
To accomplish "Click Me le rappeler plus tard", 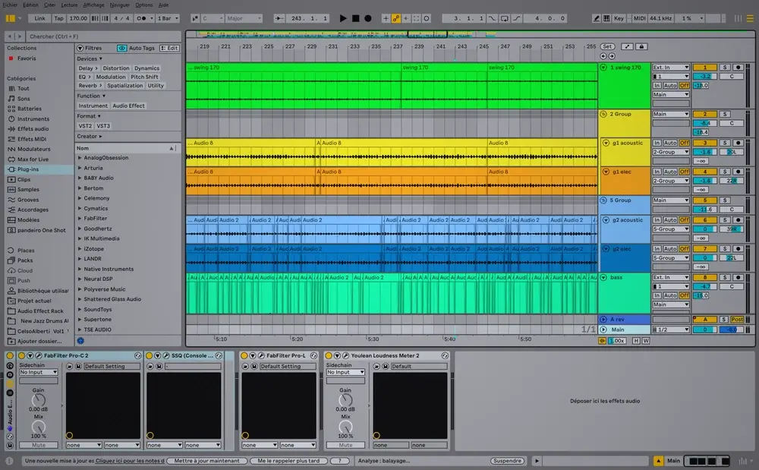I will pyautogui.click(x=288, y=461).
